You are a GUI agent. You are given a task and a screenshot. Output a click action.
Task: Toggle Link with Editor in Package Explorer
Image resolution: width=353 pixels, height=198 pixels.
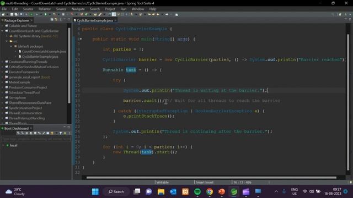56,20
